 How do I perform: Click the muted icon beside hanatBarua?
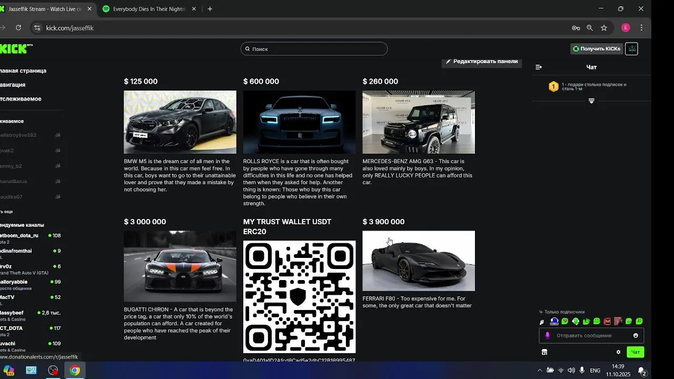pos(58,181)
